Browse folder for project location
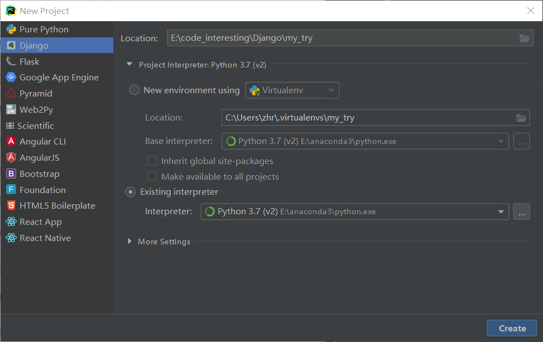Viewport: 543px width, 342px height. coord(524,38)
